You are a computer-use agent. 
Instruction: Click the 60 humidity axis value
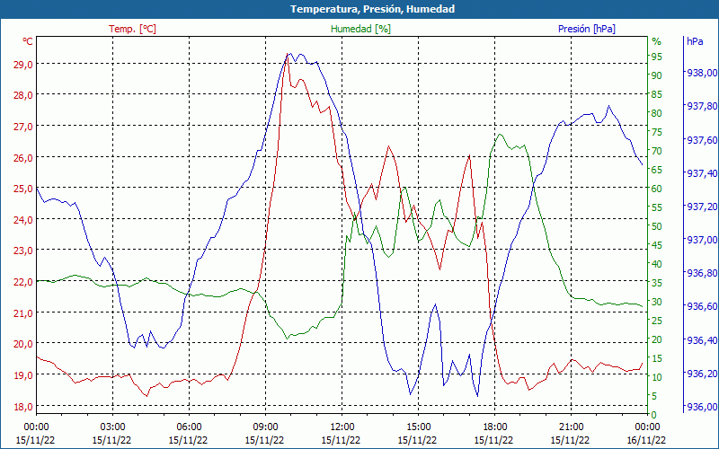coord(657,189)
